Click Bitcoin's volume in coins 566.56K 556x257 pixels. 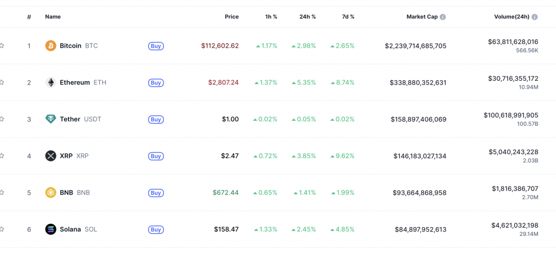click(x=527, y=50)
